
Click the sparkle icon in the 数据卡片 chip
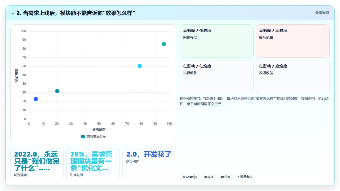pos(239,177)
